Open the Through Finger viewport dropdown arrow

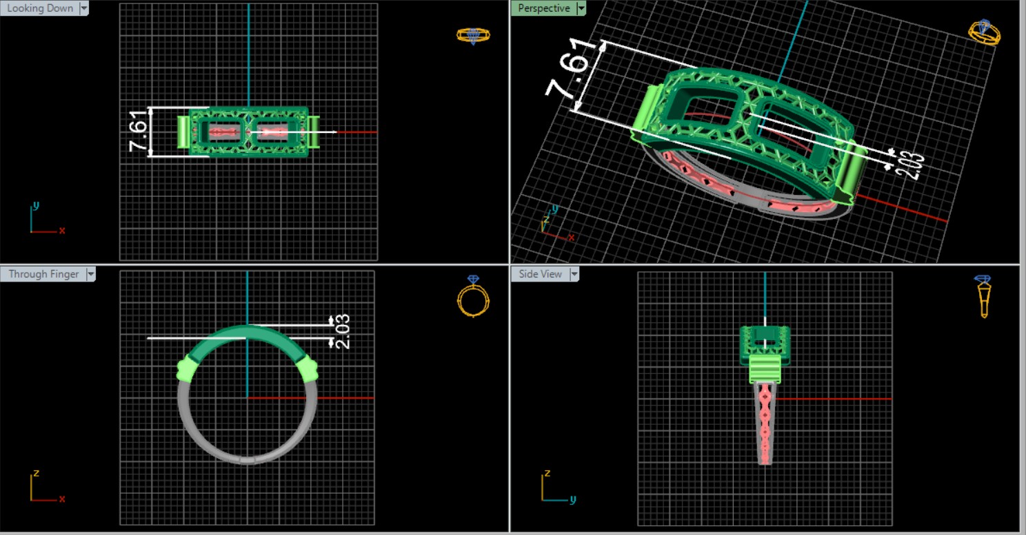[90, 274]
